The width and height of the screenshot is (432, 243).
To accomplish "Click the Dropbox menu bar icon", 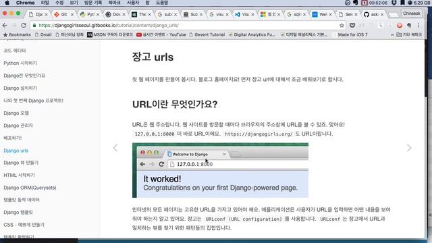I will click(394, 3).
